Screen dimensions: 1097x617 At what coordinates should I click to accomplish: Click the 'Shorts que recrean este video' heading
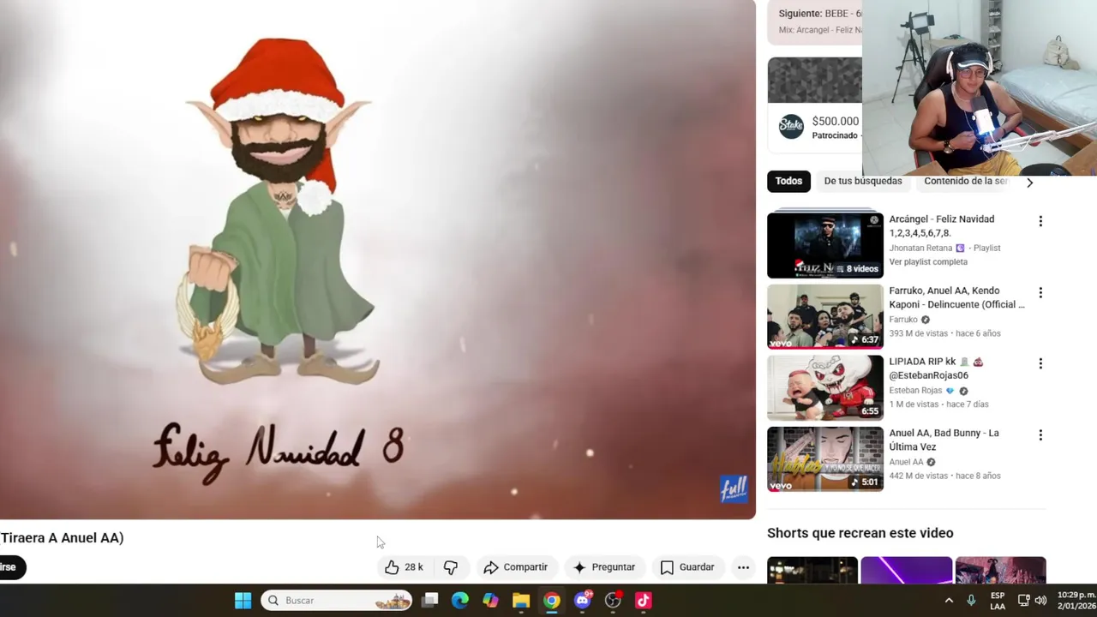(860, 533)
